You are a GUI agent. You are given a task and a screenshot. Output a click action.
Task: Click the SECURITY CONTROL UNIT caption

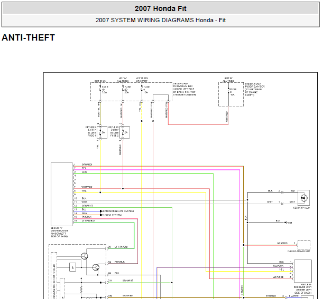(59, 232)
